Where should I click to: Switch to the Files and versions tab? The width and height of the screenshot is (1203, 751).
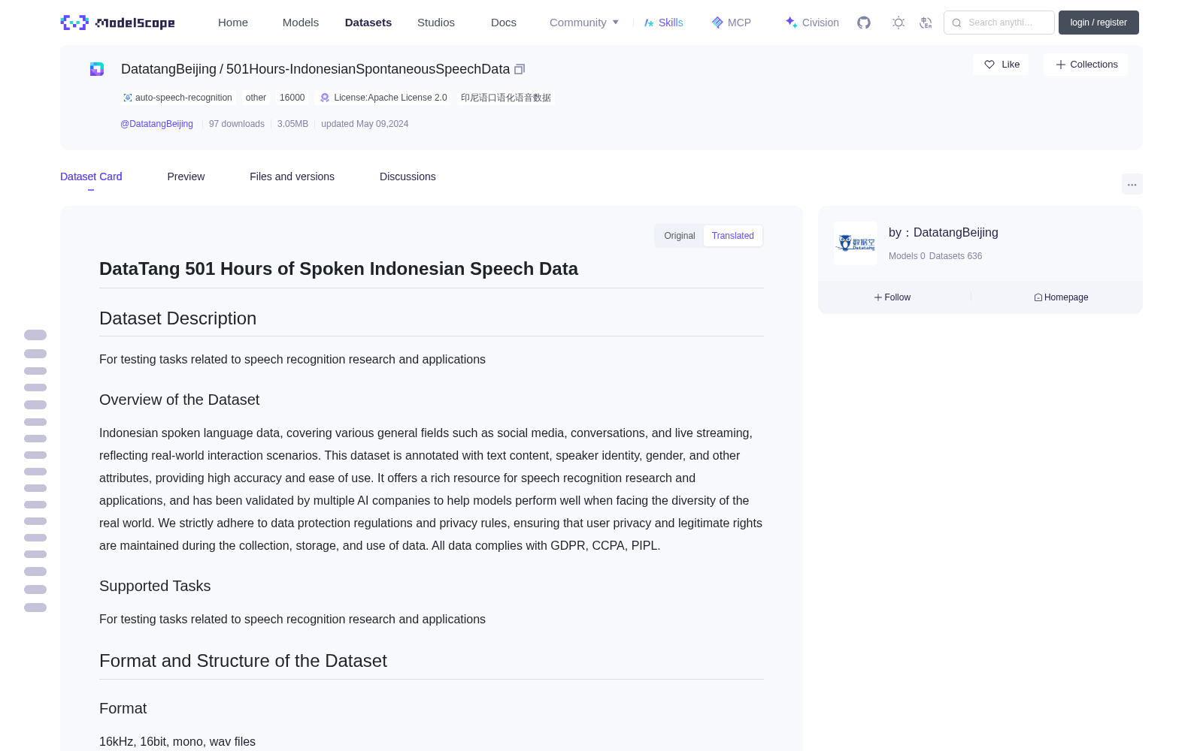(x=292, y=176)
